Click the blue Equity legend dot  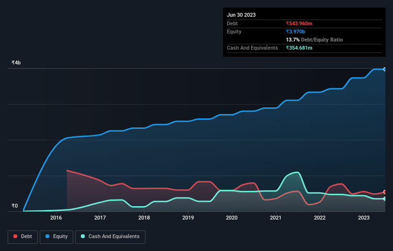point(47,236)
